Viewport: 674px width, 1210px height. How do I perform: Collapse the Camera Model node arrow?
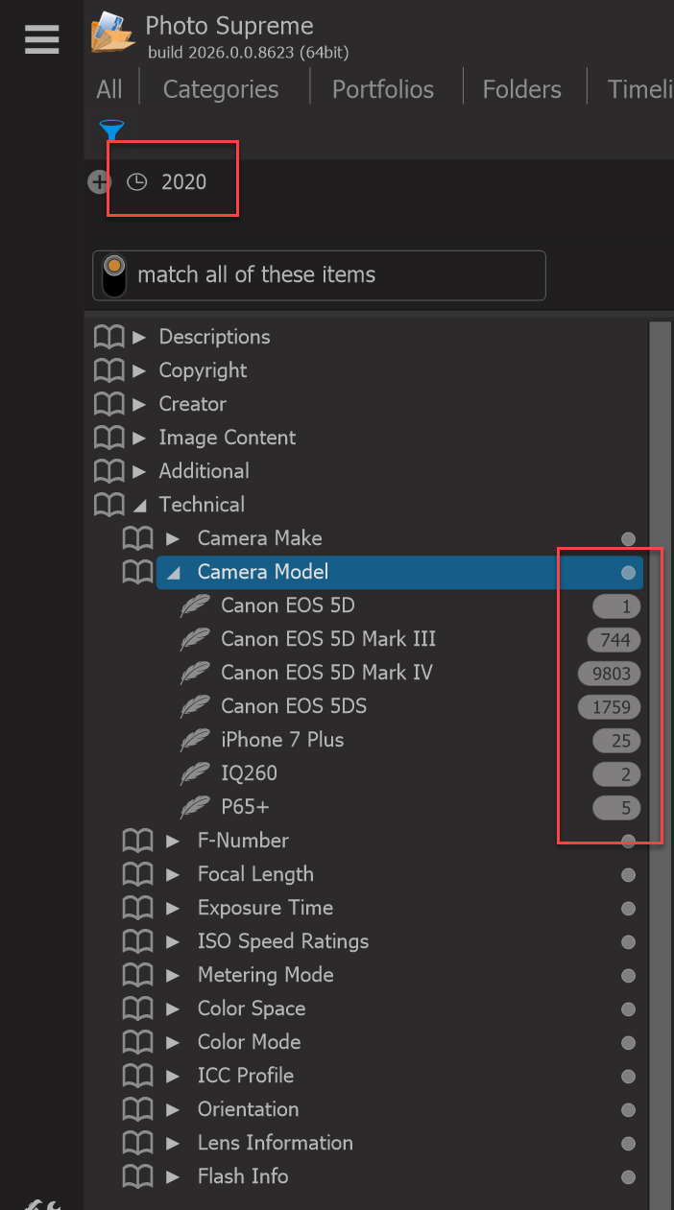click(x=173, y=572)
